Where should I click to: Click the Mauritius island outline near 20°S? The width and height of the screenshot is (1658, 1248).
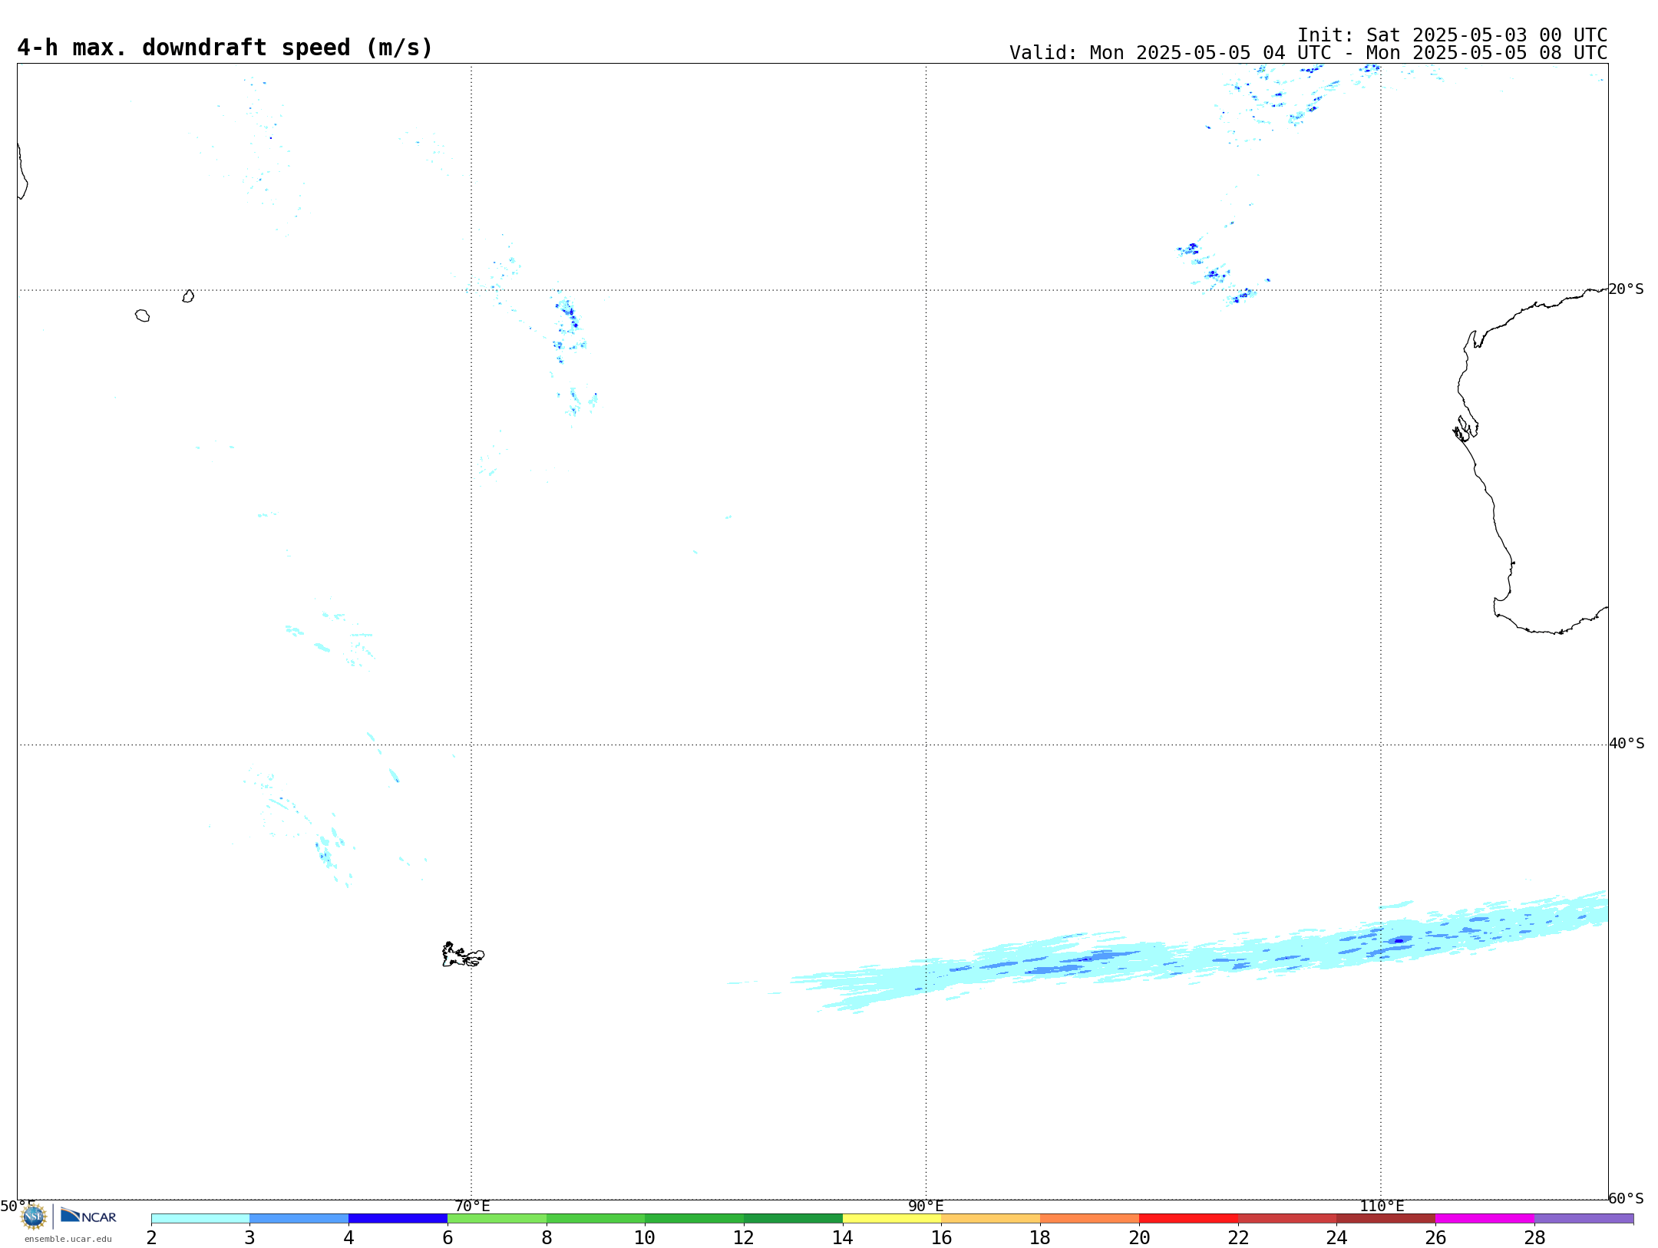pyautogui.click(x=188, y=296)
